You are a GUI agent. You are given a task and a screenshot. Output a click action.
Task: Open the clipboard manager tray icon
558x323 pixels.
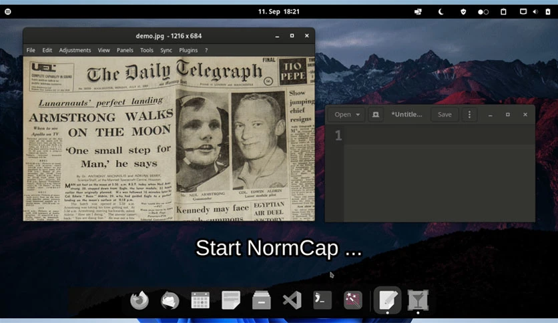coord(503,12)
